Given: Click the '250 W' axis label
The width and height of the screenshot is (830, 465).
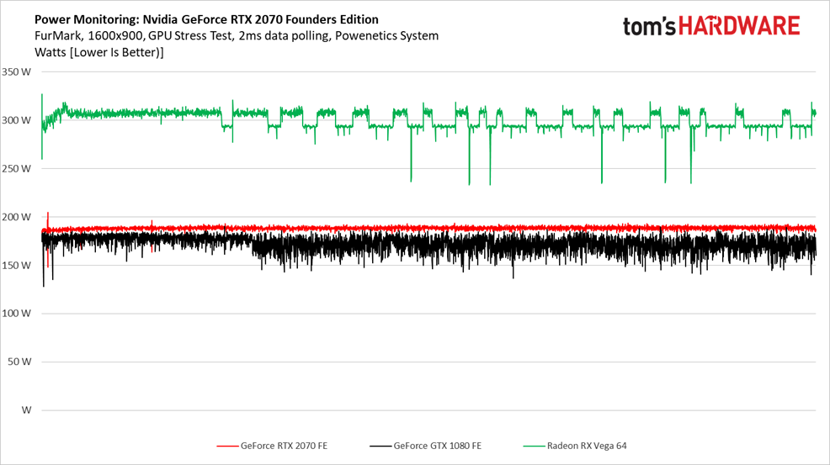Looking at the screenshot, I should 16,169.
